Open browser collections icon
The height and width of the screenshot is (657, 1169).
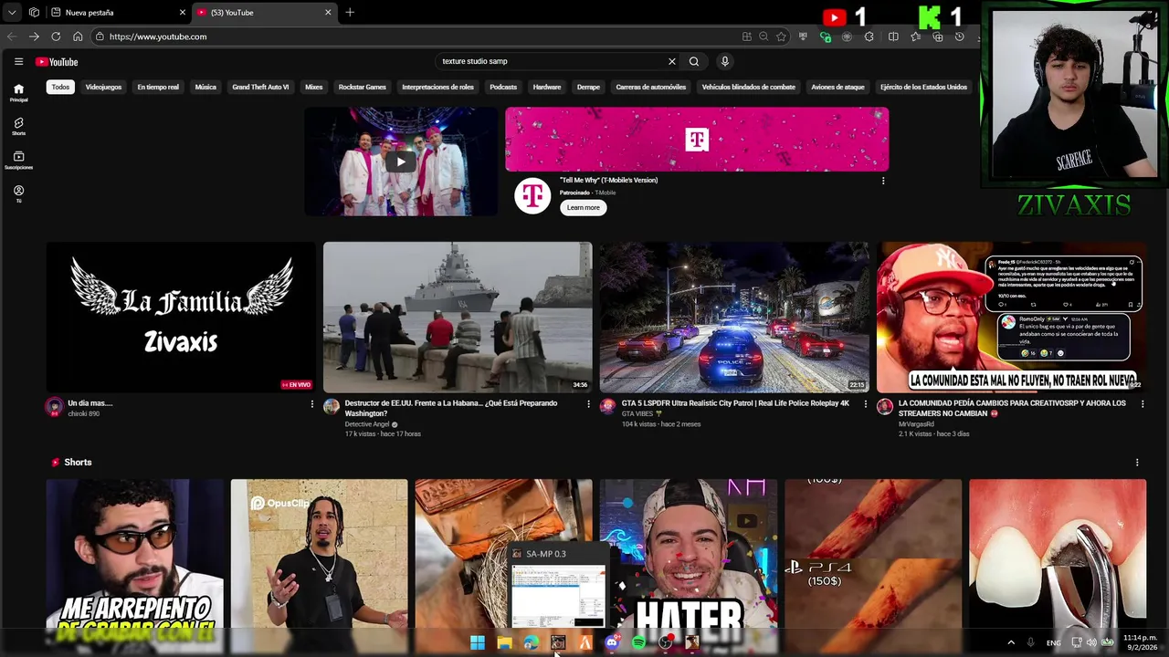click(x=938, y=36)
